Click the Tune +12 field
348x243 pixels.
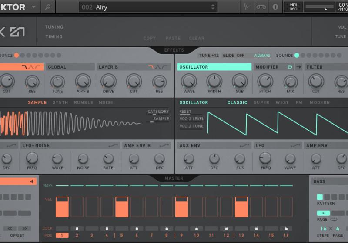point(209,56)
